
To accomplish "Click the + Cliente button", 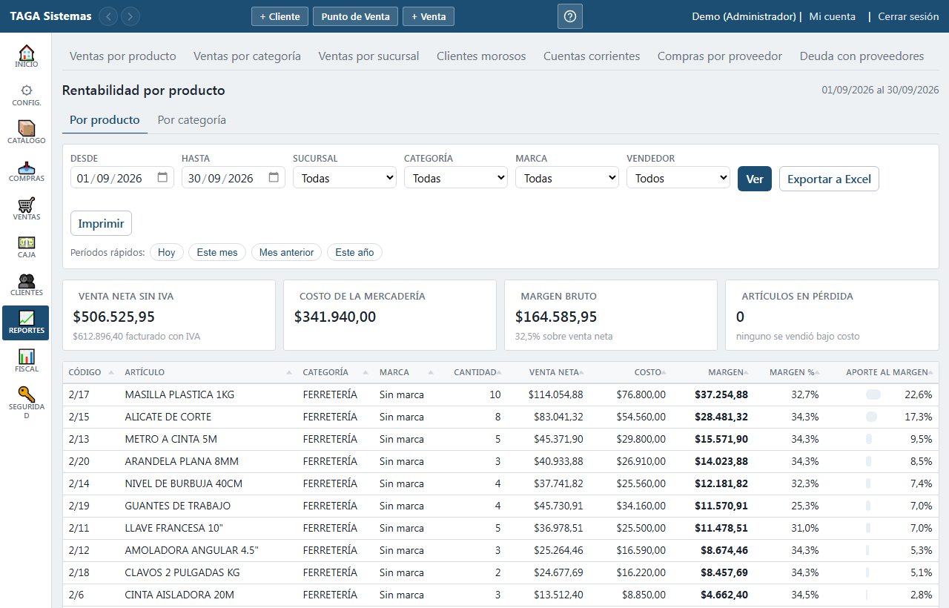I will coord(280,16).
